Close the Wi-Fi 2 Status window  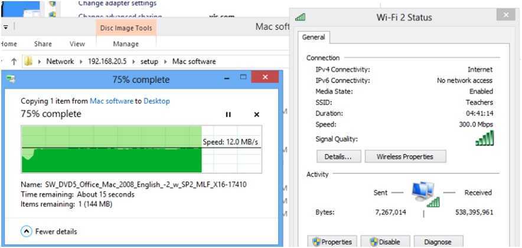[x=506, y=15]
